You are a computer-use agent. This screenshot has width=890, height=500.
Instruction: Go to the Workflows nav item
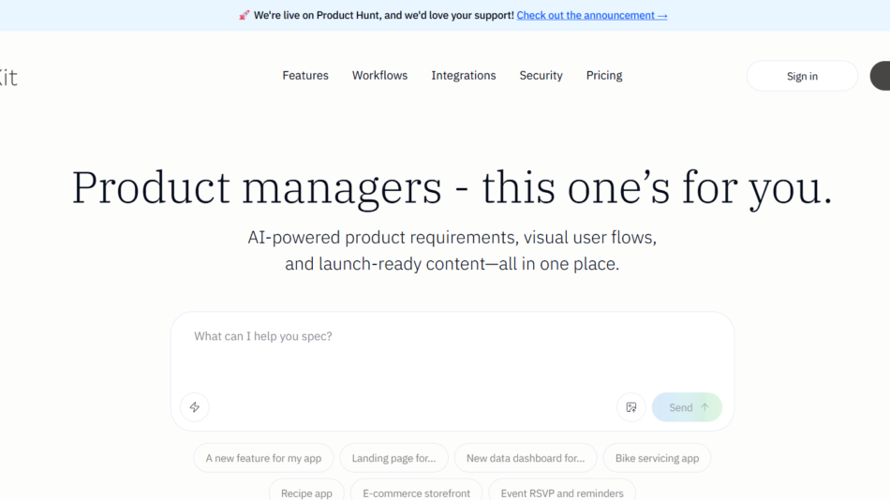379,76
